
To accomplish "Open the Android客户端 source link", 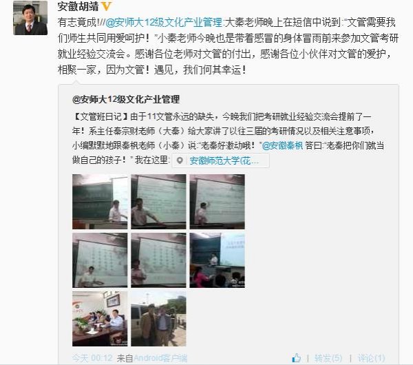I will tap(160, 358).
